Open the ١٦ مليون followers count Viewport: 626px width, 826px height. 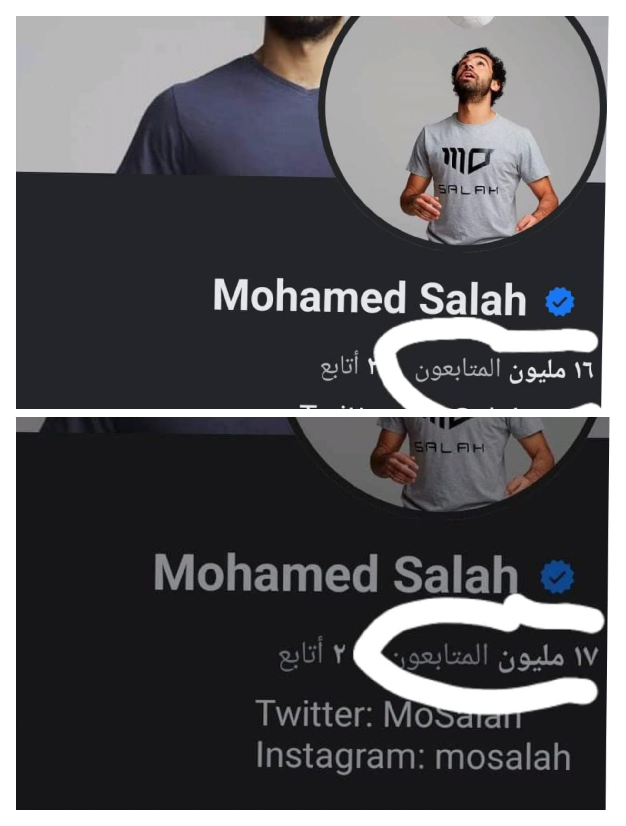pos(551,371)
